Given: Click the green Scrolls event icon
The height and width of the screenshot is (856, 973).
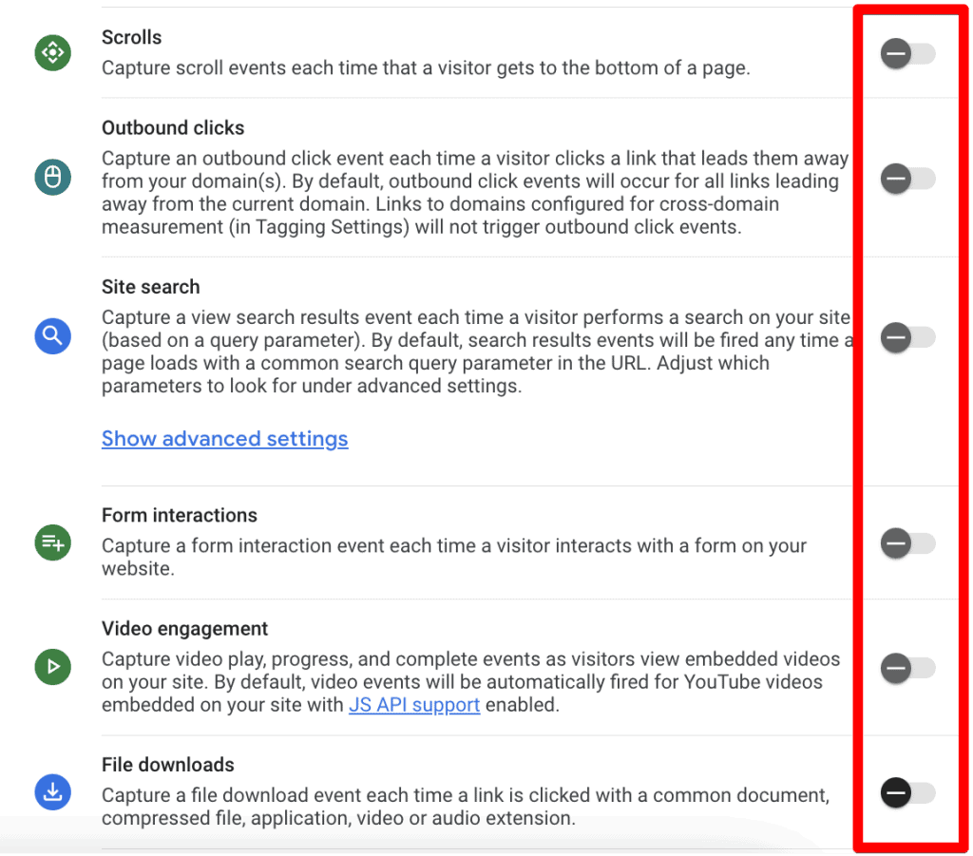Looking at the screenshot, I should click(52, 53).
